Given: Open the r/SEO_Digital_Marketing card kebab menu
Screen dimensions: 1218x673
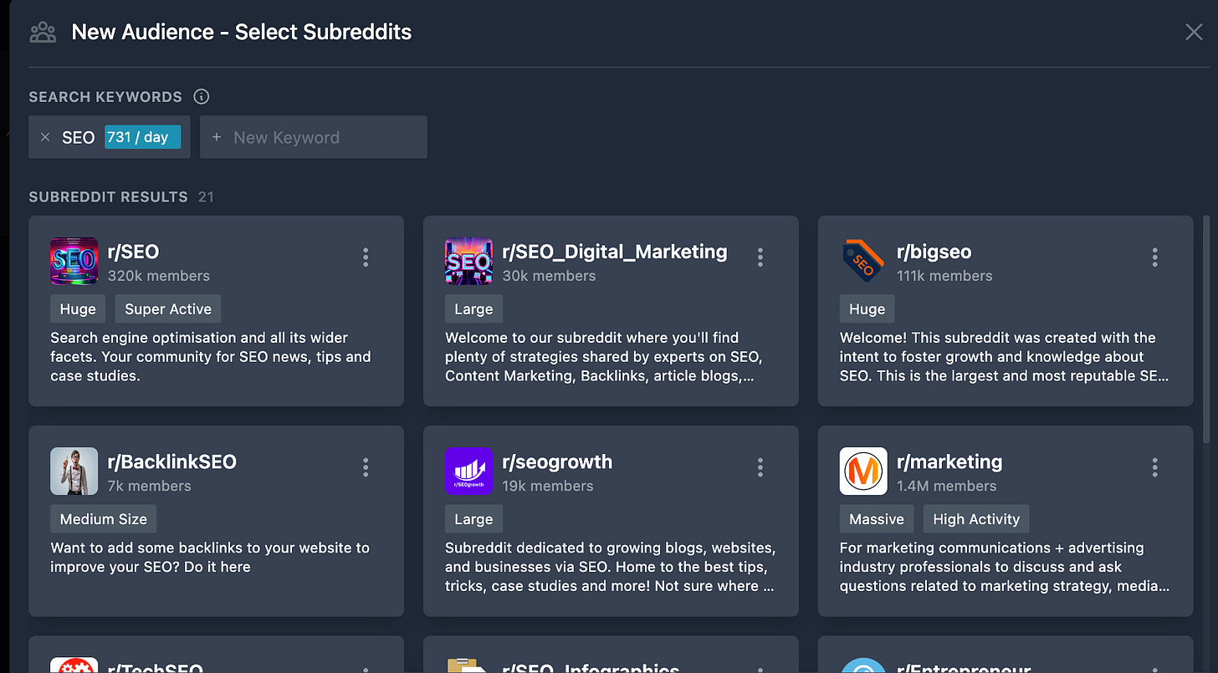Looking at the screenshot, I should pos(760,257).
